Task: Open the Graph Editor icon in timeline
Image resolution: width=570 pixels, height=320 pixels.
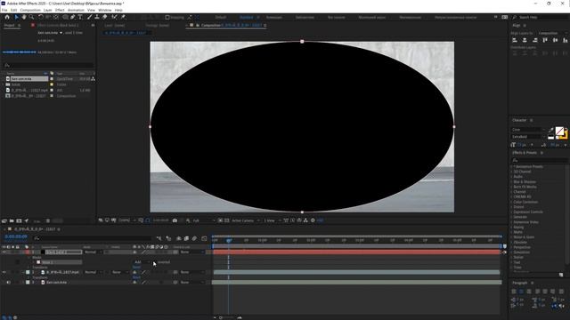Action: click(x=204, y=238)
